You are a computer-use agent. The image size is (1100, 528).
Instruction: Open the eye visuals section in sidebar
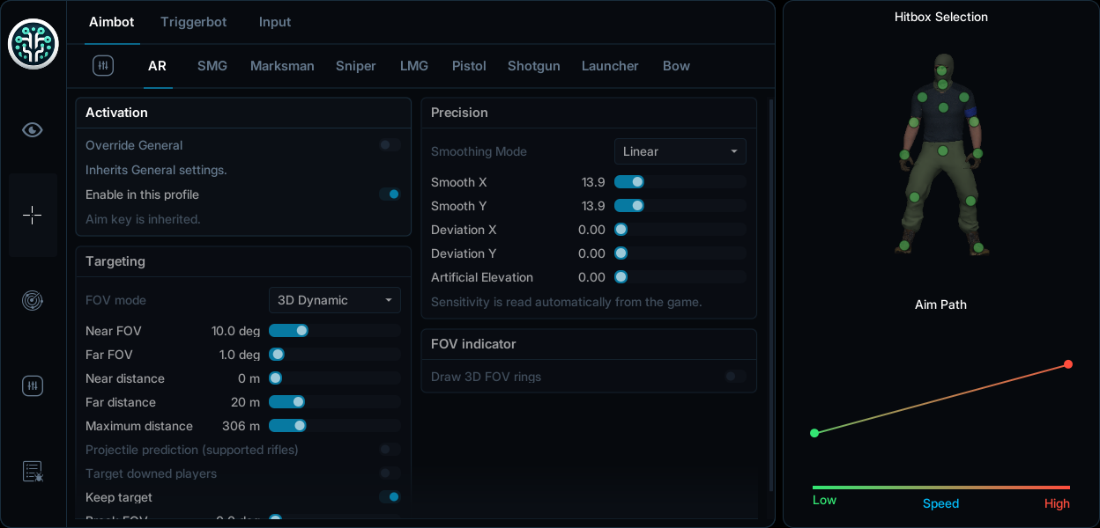(33, 130)
